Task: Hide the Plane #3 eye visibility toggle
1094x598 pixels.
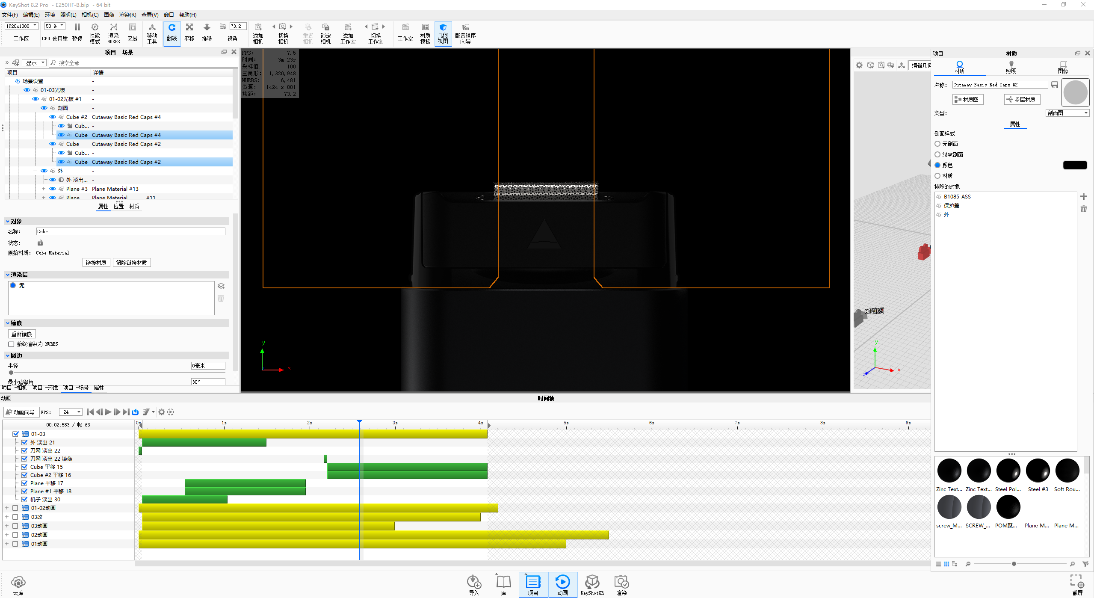Action: (x=53, y=189)
